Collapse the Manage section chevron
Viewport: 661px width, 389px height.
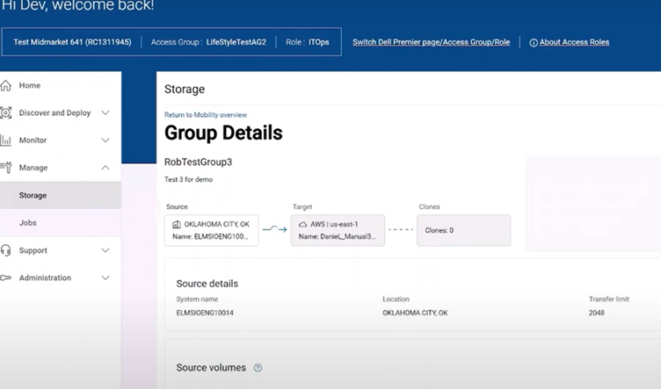coord(105,168)
